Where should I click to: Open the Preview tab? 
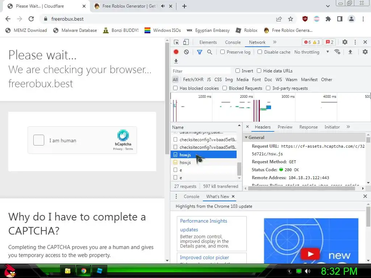pos(285,127)
